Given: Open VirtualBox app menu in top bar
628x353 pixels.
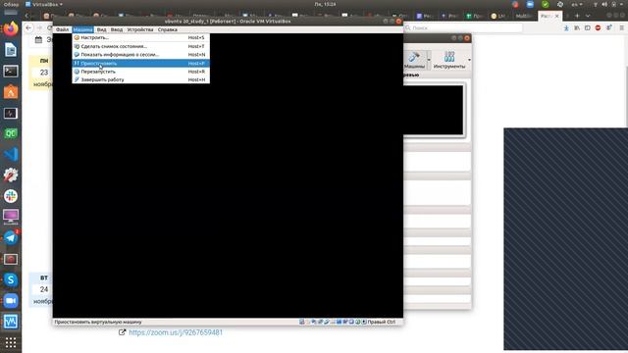Looking at the screenshot, I should coord(44,4).
